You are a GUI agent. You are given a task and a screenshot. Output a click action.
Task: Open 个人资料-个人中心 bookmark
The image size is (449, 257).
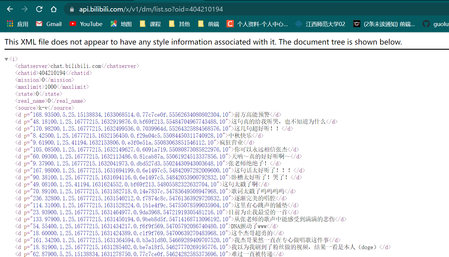257,24
